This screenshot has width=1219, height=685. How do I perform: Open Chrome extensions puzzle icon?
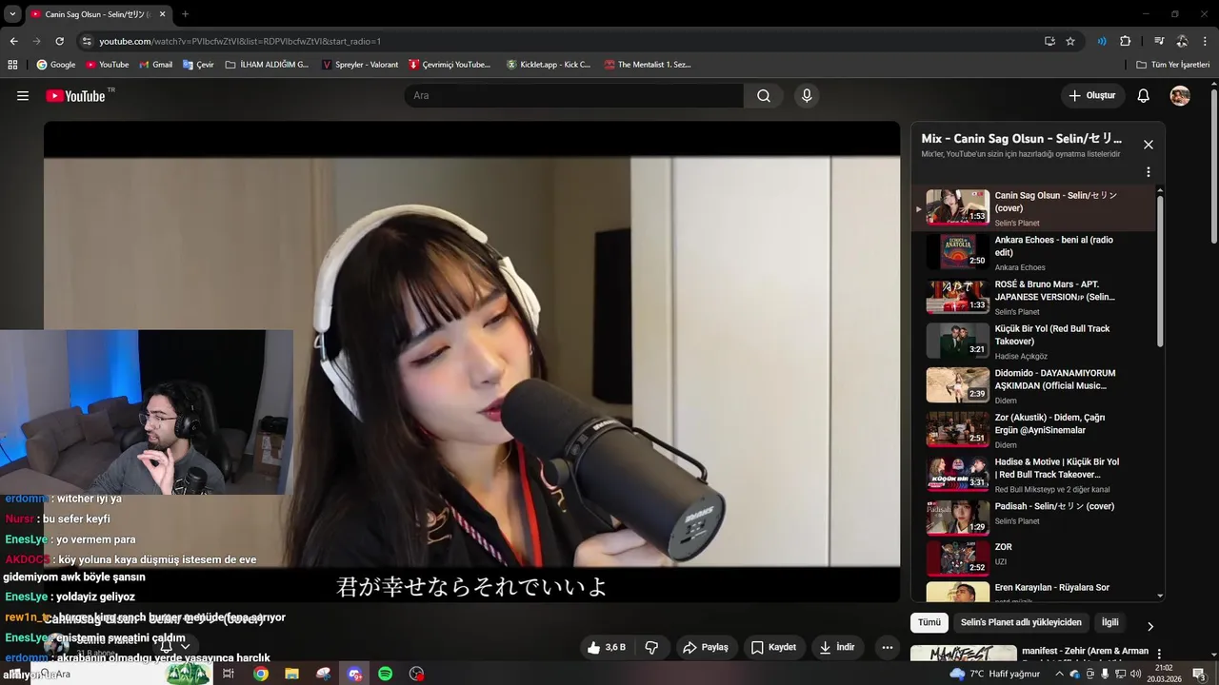[1125, 41]
